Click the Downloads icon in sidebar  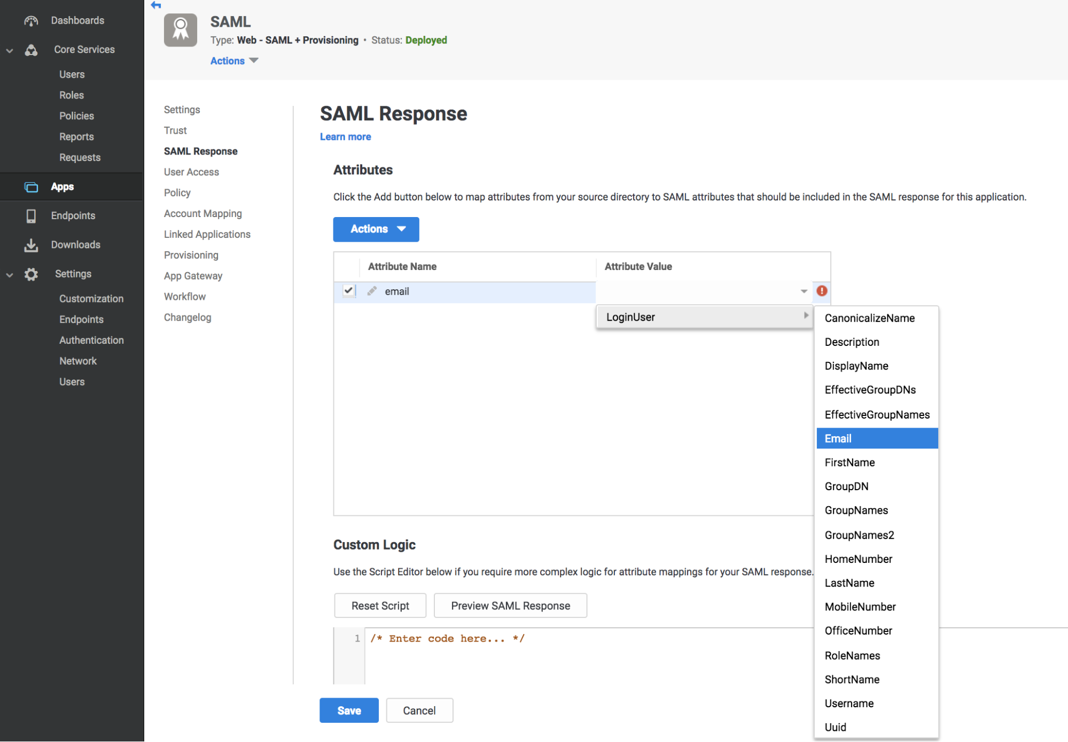tap(30, 244)
